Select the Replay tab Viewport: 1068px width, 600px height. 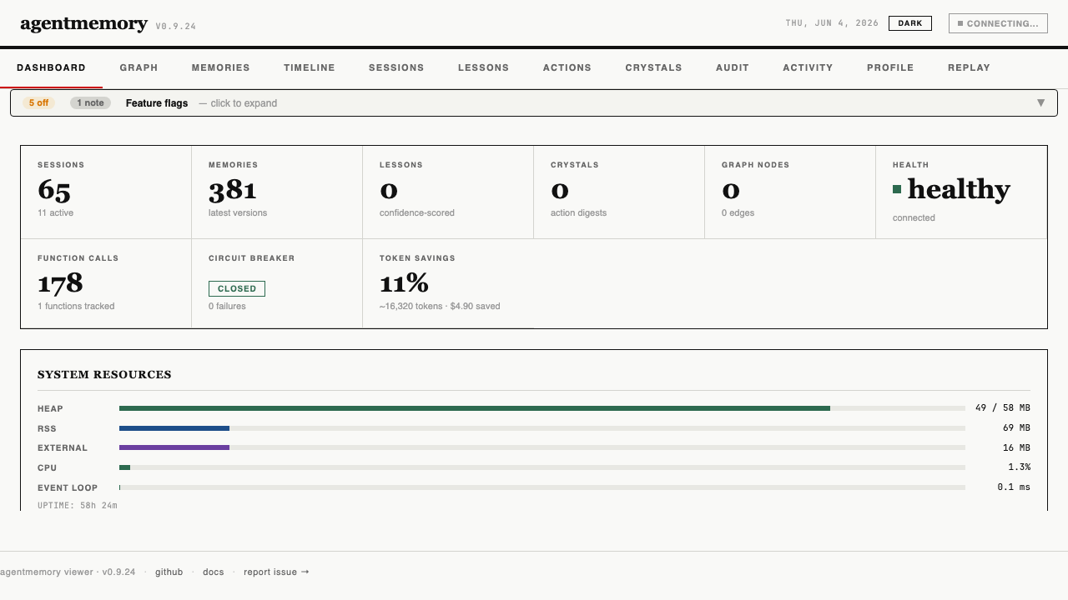point(969,67)
